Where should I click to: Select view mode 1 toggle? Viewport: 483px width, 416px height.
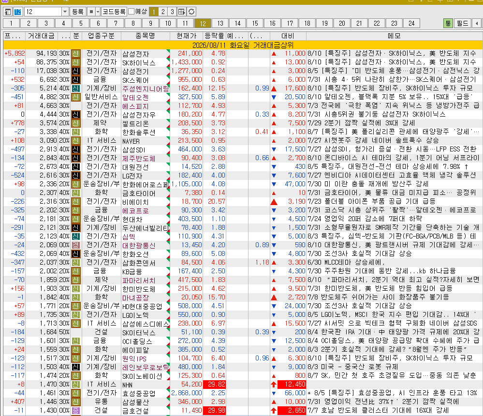pyautogui.click(x=154, y=12)
